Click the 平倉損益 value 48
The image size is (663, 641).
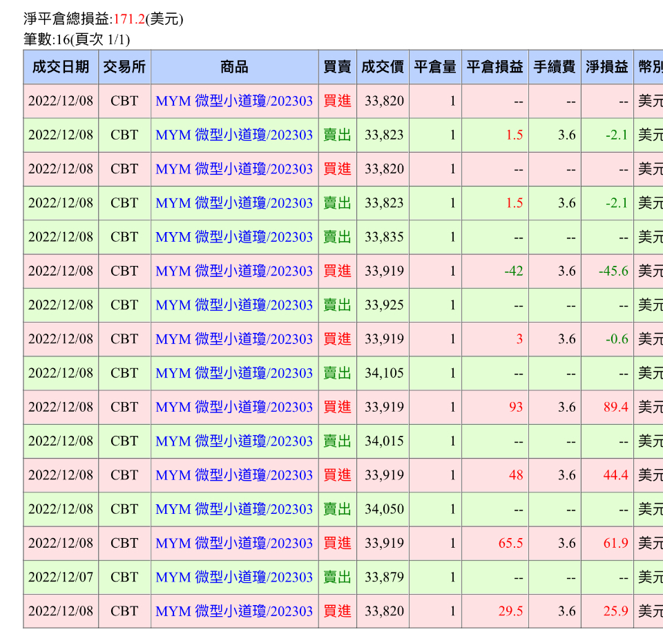pyautogui.click(x=516, y=475)
